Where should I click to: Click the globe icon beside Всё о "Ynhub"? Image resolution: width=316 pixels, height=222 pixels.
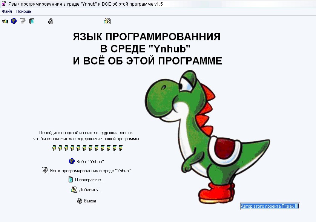point(72,161)
